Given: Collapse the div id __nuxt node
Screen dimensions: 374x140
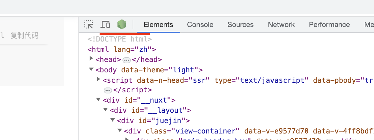Looking at the screenshot, I should pyautogui.click(x=98, y=100).
